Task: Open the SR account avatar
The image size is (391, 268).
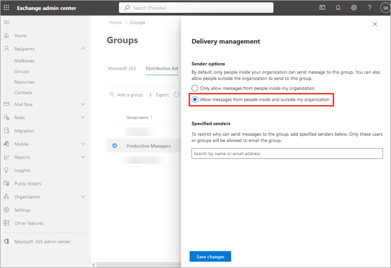Action: [x=386, y=8]
